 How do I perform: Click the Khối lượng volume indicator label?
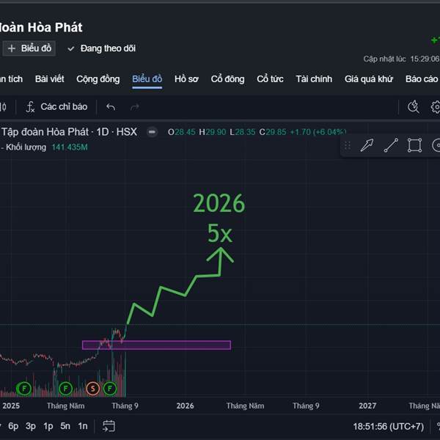[26, 147]
